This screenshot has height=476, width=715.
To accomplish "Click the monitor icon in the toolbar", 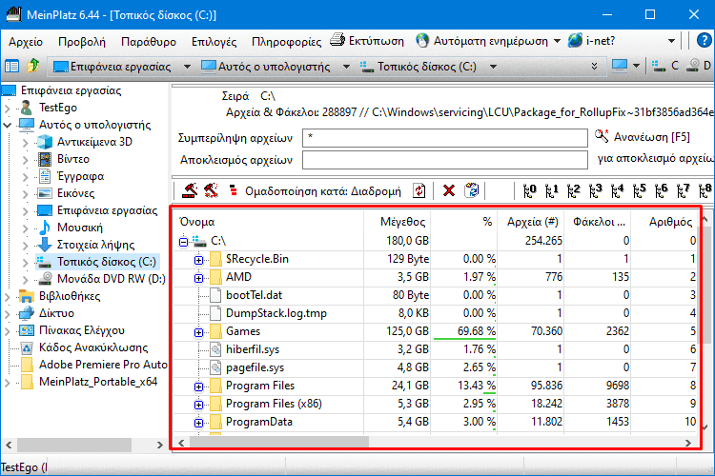I will [x=620, y=67].
